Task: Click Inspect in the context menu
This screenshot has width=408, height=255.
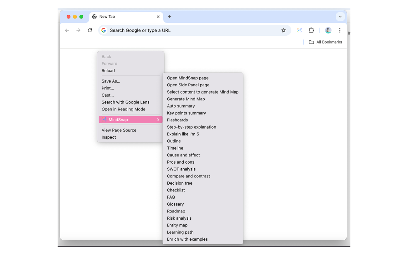Action: coord(108,137)
